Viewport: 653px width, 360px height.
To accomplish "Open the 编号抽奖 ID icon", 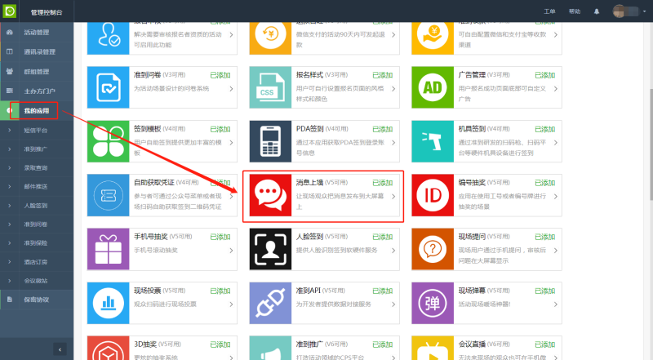I will 433,196.
